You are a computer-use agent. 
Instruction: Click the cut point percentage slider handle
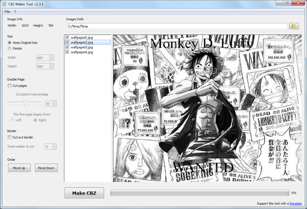click(25, 102)
